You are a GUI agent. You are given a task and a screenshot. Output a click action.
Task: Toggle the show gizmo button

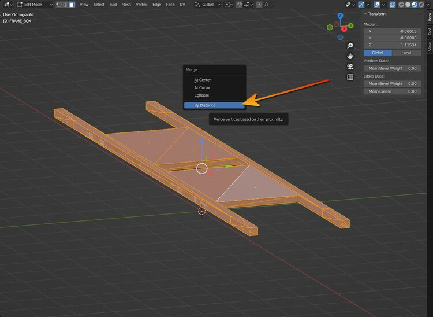coord(361,5)
